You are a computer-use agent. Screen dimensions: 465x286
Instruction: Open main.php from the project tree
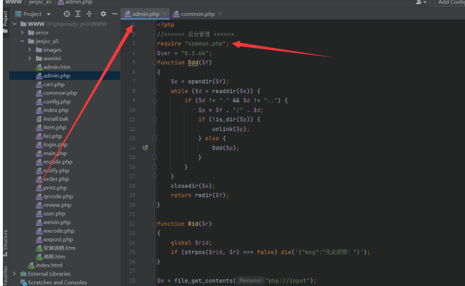point(51,153)
